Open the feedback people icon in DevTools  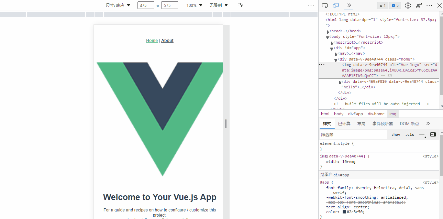click(x=419, y=6)
